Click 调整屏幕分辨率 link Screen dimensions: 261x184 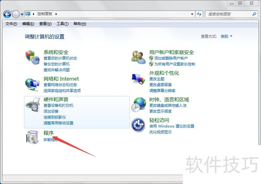tap(162, 91)
